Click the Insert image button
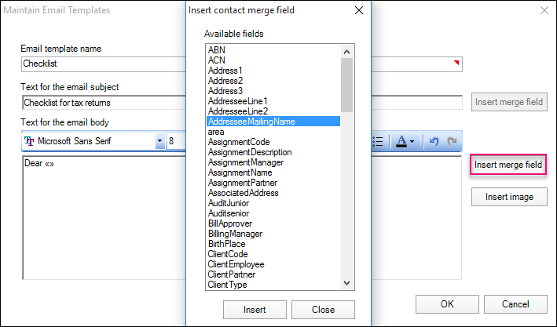The image size is (557, 327). pos(509,196)
